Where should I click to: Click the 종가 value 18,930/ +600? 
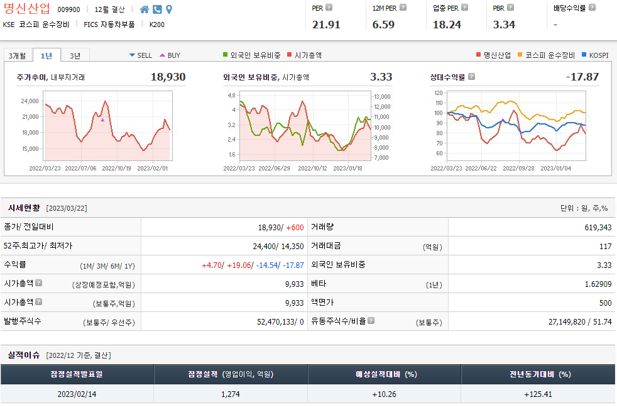point(281,227)
